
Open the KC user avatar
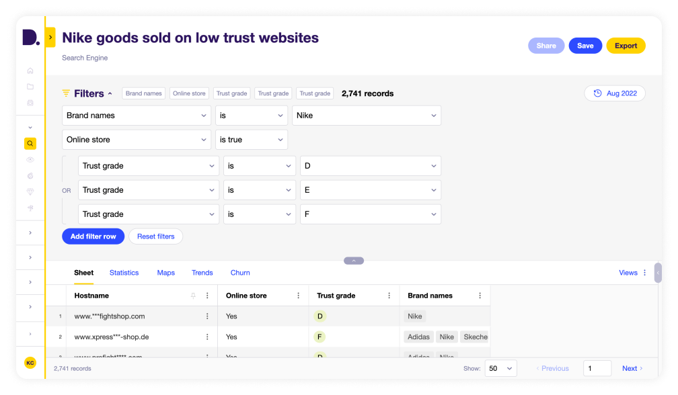pyautogui.click(x=30, y=363)
